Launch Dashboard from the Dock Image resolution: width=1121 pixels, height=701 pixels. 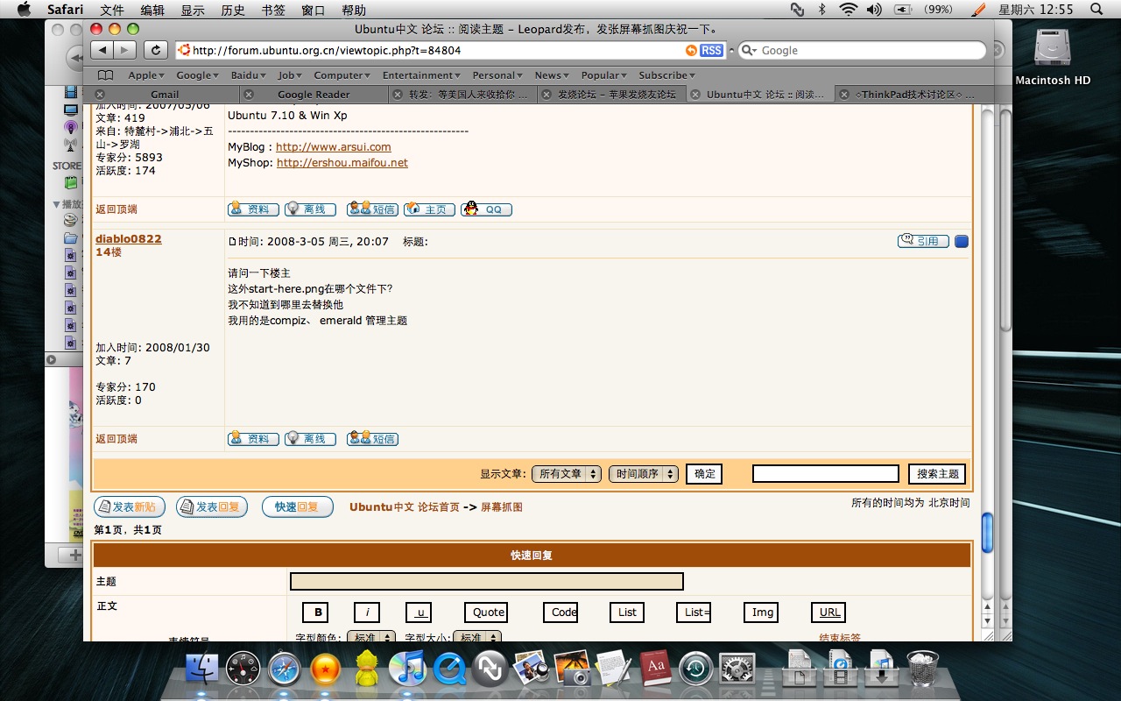point(243,669)
